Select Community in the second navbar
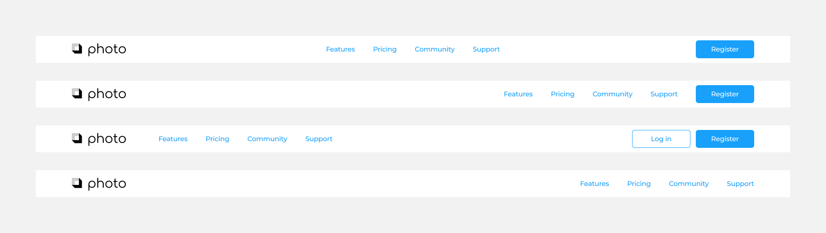The image size is (826, 233). pyautogui.click(x=612, y=94)
